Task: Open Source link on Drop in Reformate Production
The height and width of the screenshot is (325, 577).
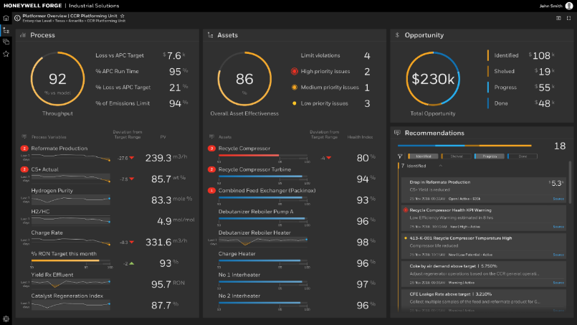Action: pos(558,198)
